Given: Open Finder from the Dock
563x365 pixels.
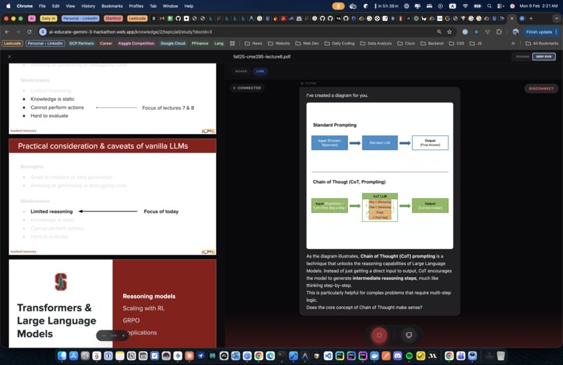Looking at the screenshot, I should 62,356.
